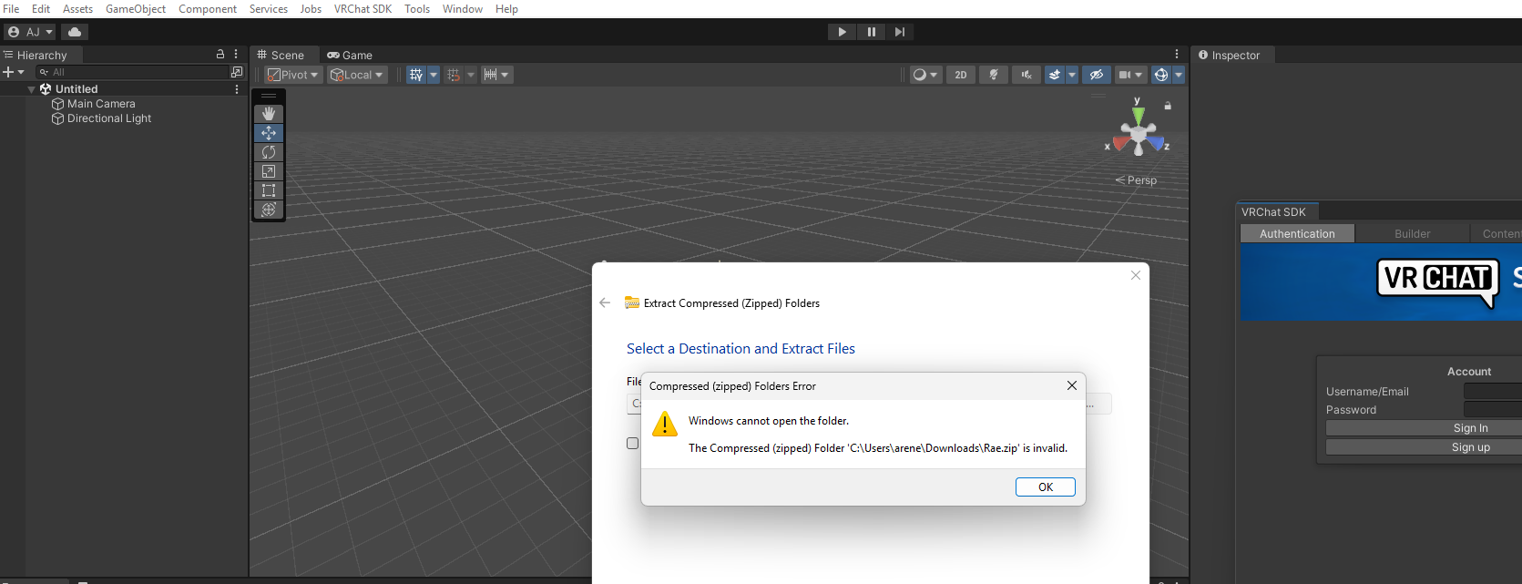Toggle scene audio mute button
Image resolution: width=1522 pixels, height=584 pixels.
(1027, 75)
